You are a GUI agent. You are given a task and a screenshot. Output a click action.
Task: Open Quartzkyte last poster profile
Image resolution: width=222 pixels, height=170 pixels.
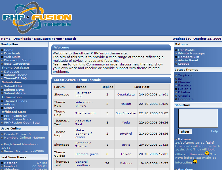click(126, 94)
